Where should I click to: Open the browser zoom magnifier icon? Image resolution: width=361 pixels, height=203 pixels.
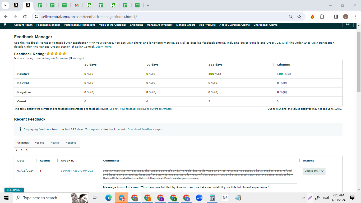coord(291,17)
